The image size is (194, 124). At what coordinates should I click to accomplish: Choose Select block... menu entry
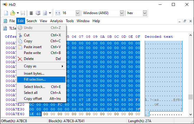pyautogui.click(x=41, y=87)
